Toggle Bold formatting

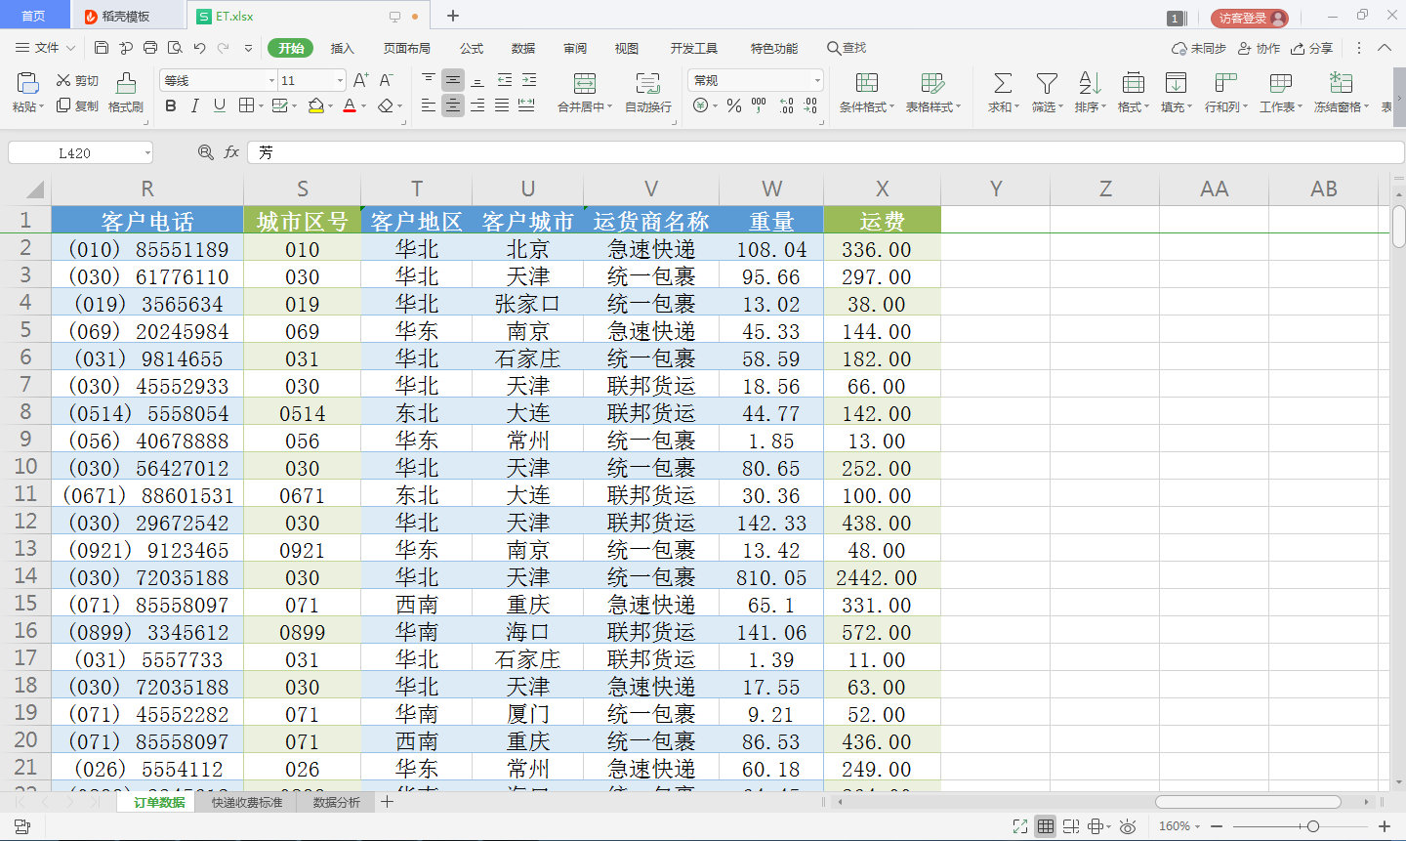point(171,105)
